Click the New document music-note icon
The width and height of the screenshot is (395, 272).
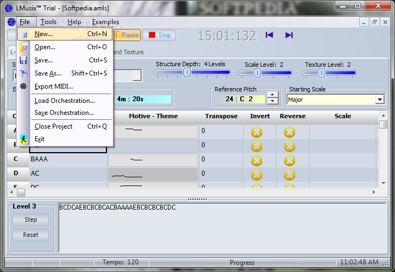(x=24, y=34)
